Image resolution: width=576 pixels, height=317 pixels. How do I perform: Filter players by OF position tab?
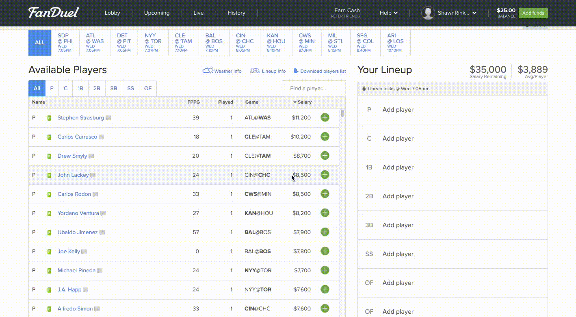pyautogui.click(x=148, y=88)
